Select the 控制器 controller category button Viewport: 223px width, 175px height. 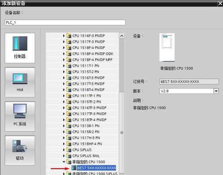point(20,48)
